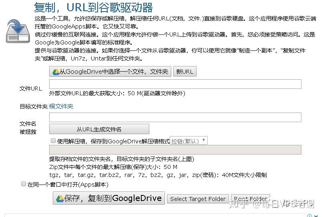Click the 复制,URL到谷歌驱动器 page title
Screen dimensions: 323x217
coord(93,8)
